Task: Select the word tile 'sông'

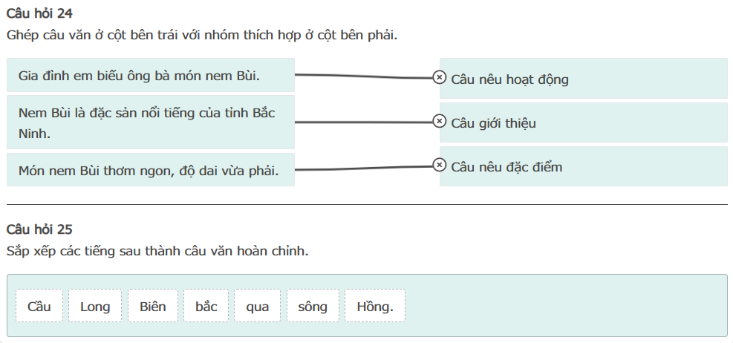Action: (x=313, y=306)
